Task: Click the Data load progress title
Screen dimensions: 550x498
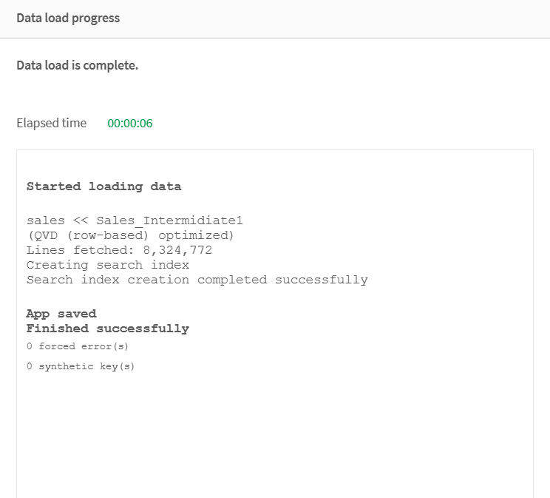Action: coord(68,18)
